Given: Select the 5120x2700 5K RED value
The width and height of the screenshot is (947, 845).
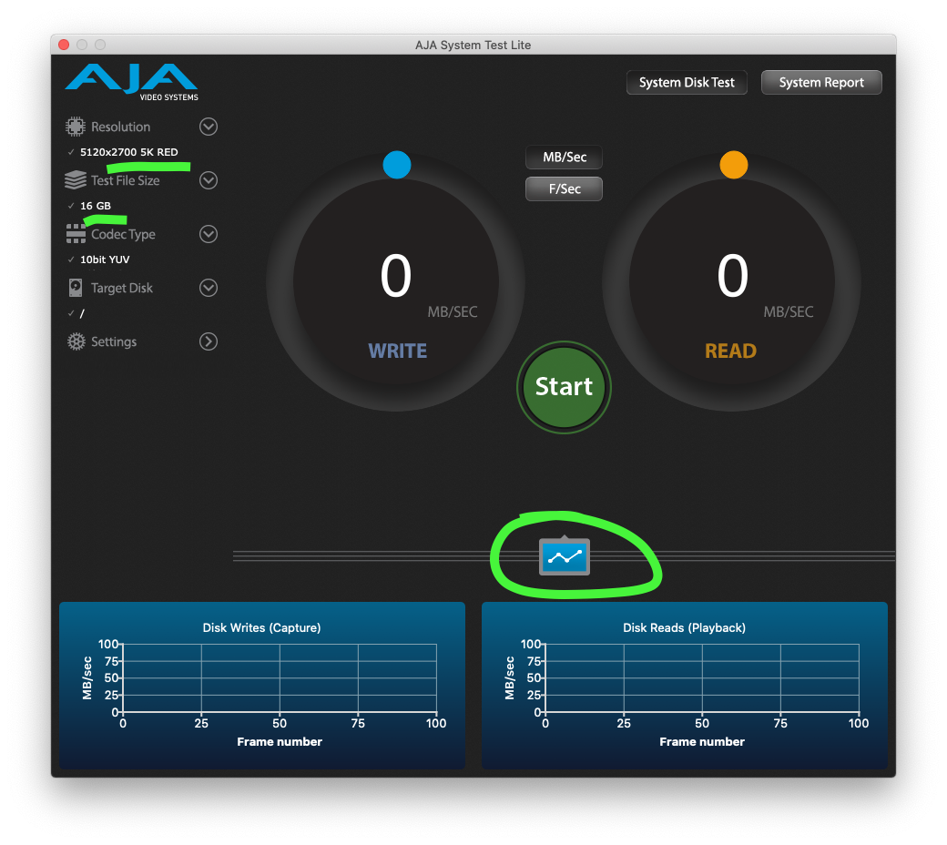Looking at the screenshot, I should coord(128,152).
